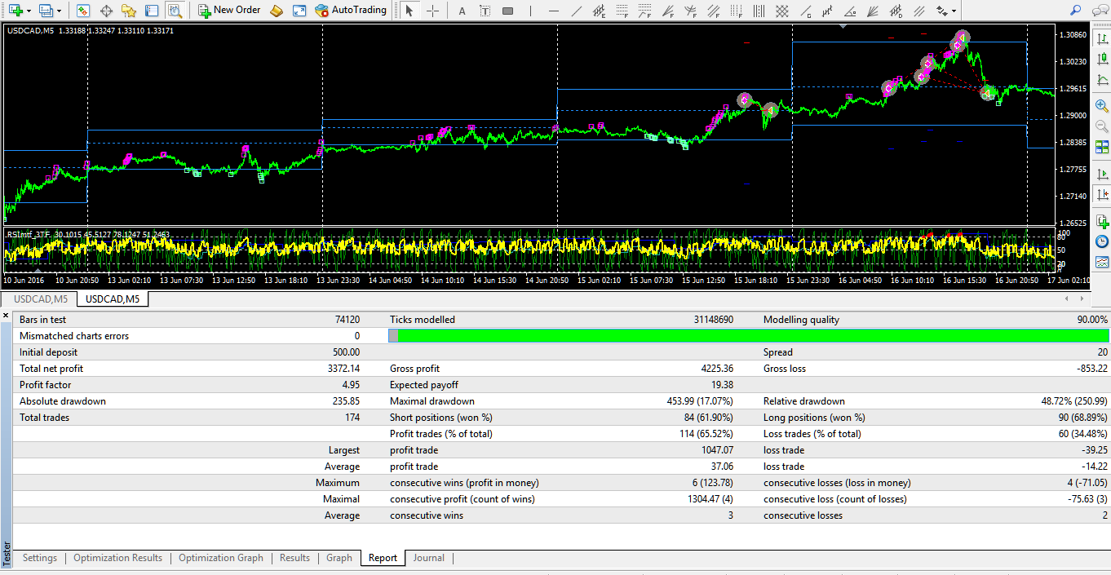The width and height of the screenshot is (1111, 575).
Task: Toggle the Terminal panel icon
Action: tap(152, 11)
